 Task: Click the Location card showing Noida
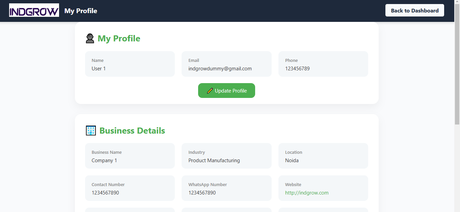point(323,156)
